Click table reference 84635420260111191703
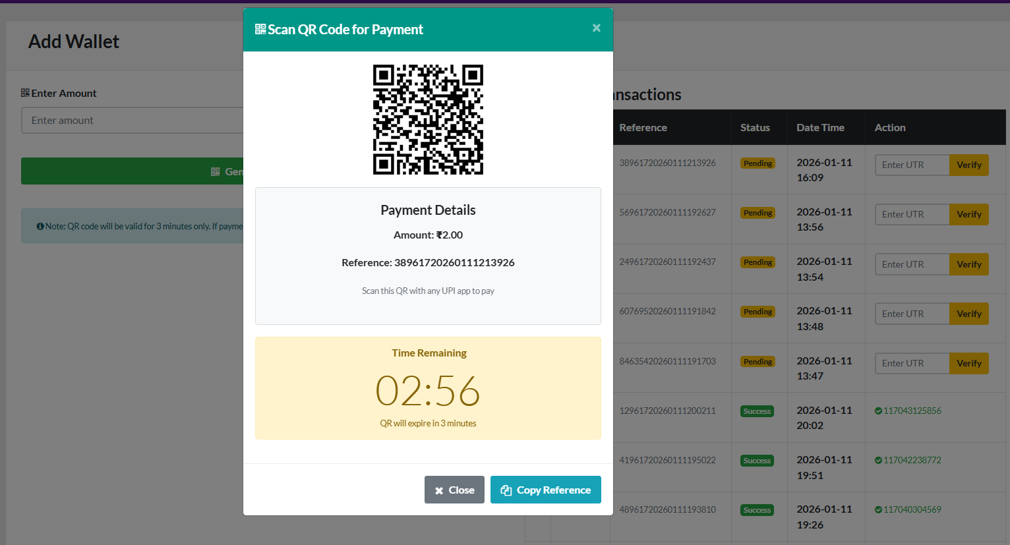 667,361
